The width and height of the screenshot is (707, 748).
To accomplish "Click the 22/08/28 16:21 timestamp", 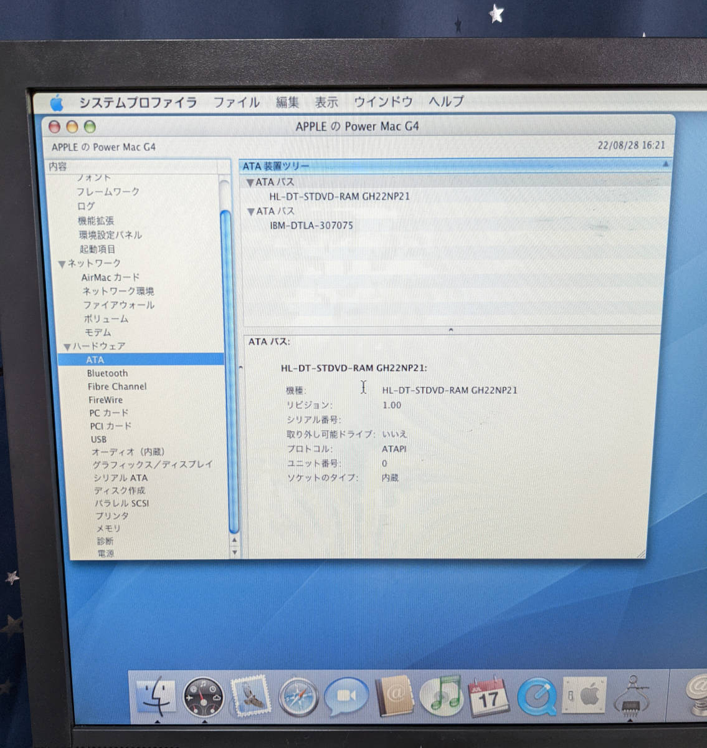I will tap(631, 145).
